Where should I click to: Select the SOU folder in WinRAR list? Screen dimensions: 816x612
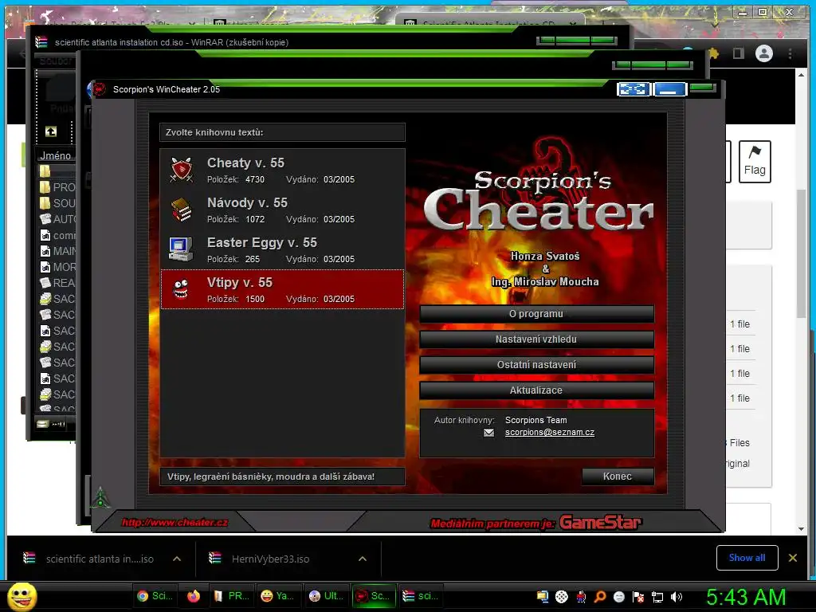[57, 203]
